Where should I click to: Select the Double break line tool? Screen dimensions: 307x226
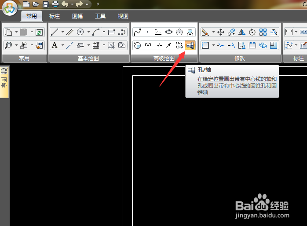(x=158, y=45)
